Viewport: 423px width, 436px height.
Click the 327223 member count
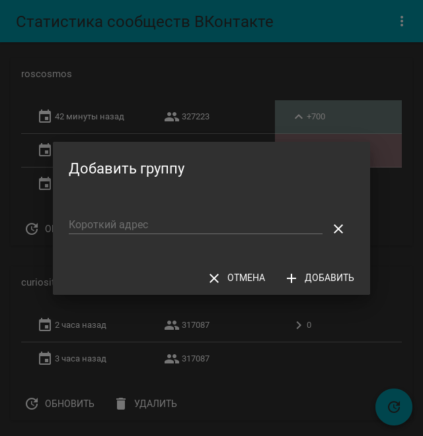pyautogui.click(x=196, y=117)
